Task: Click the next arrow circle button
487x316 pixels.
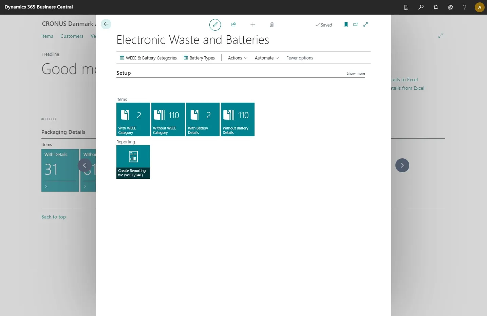Action: pos(402,165)
